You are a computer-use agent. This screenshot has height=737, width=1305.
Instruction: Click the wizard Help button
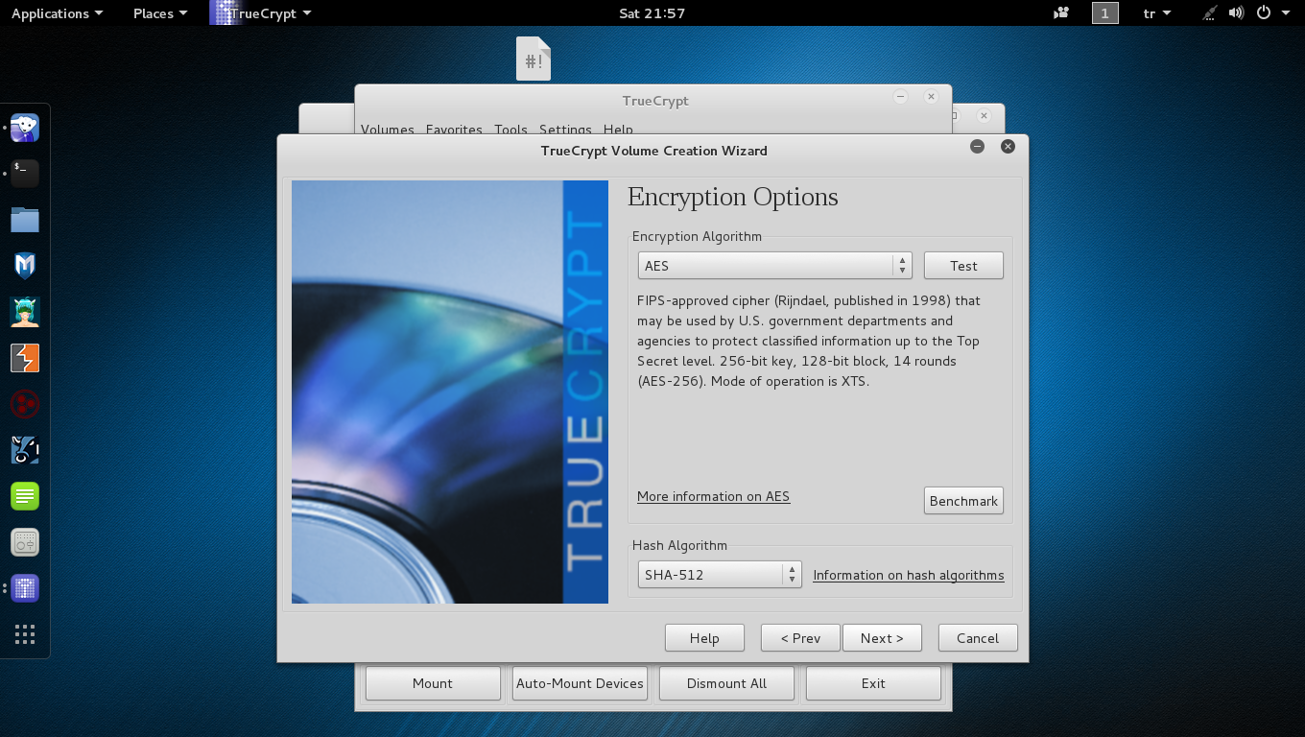704,638
